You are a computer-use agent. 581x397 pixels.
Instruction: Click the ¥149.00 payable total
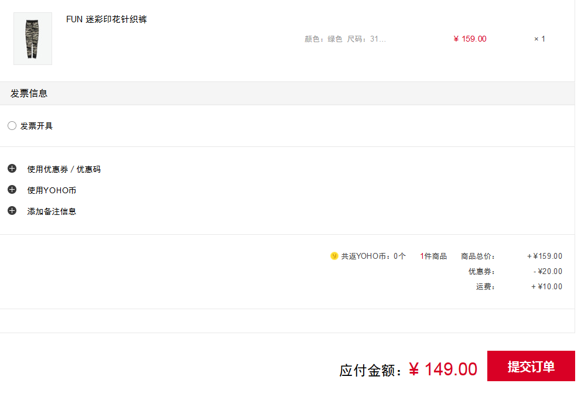tap(443, 369)
